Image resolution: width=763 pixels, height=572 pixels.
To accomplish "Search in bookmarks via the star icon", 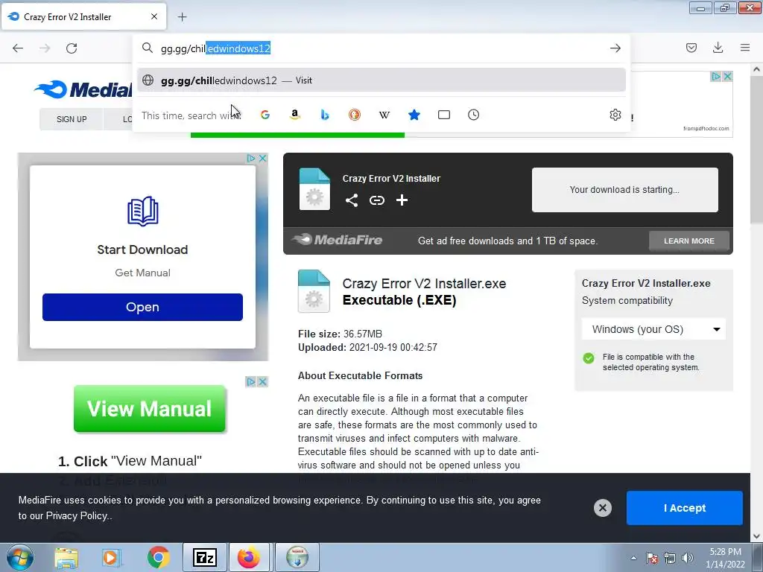I will 414,115.
